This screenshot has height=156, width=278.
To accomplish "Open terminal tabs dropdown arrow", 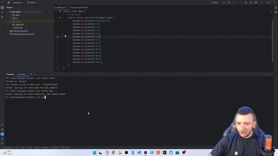I will click(35, 74).
